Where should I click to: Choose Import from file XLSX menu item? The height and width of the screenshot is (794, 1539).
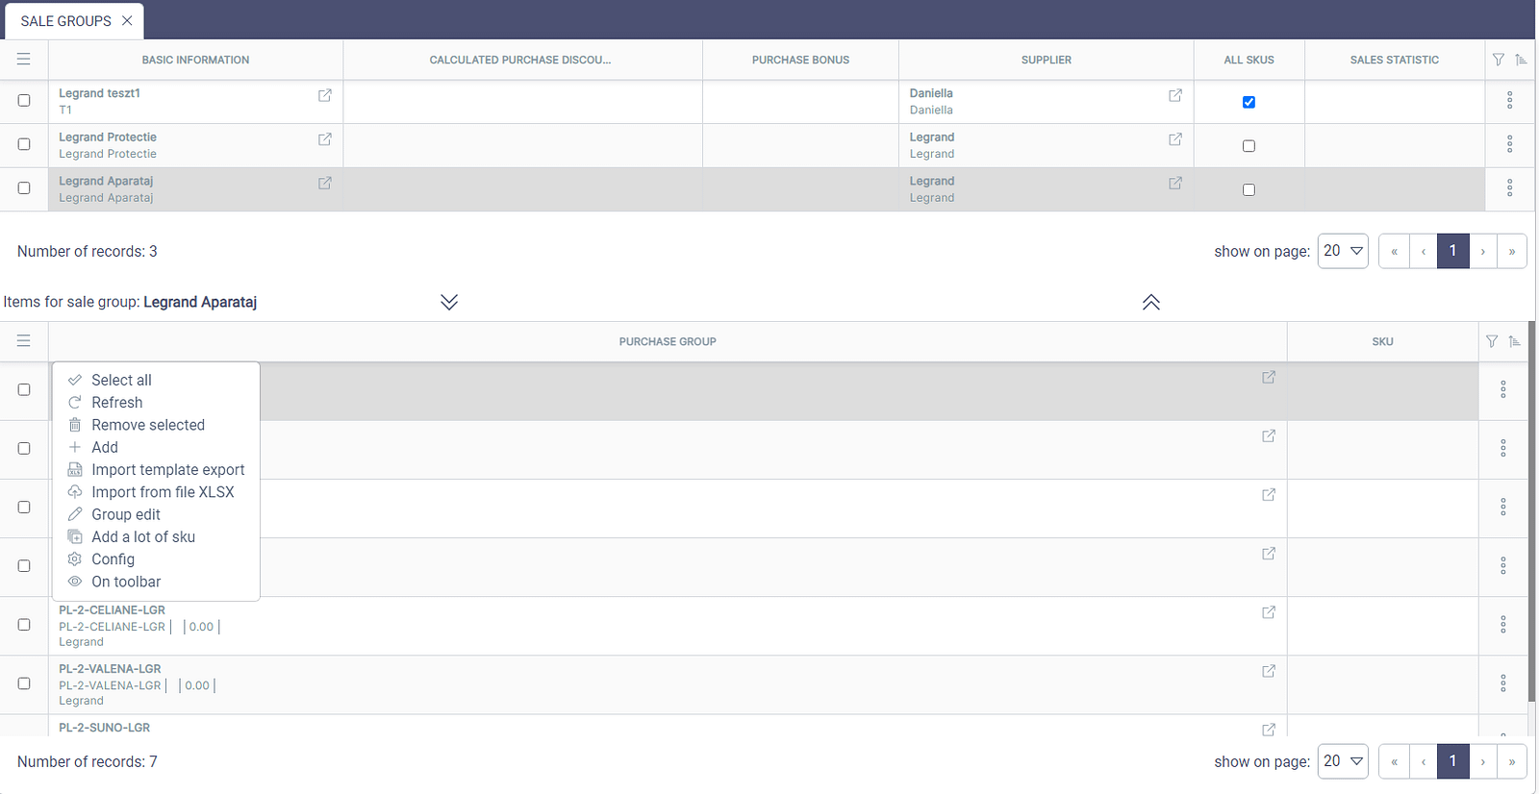pyautogui.click(x=163, y=492)
